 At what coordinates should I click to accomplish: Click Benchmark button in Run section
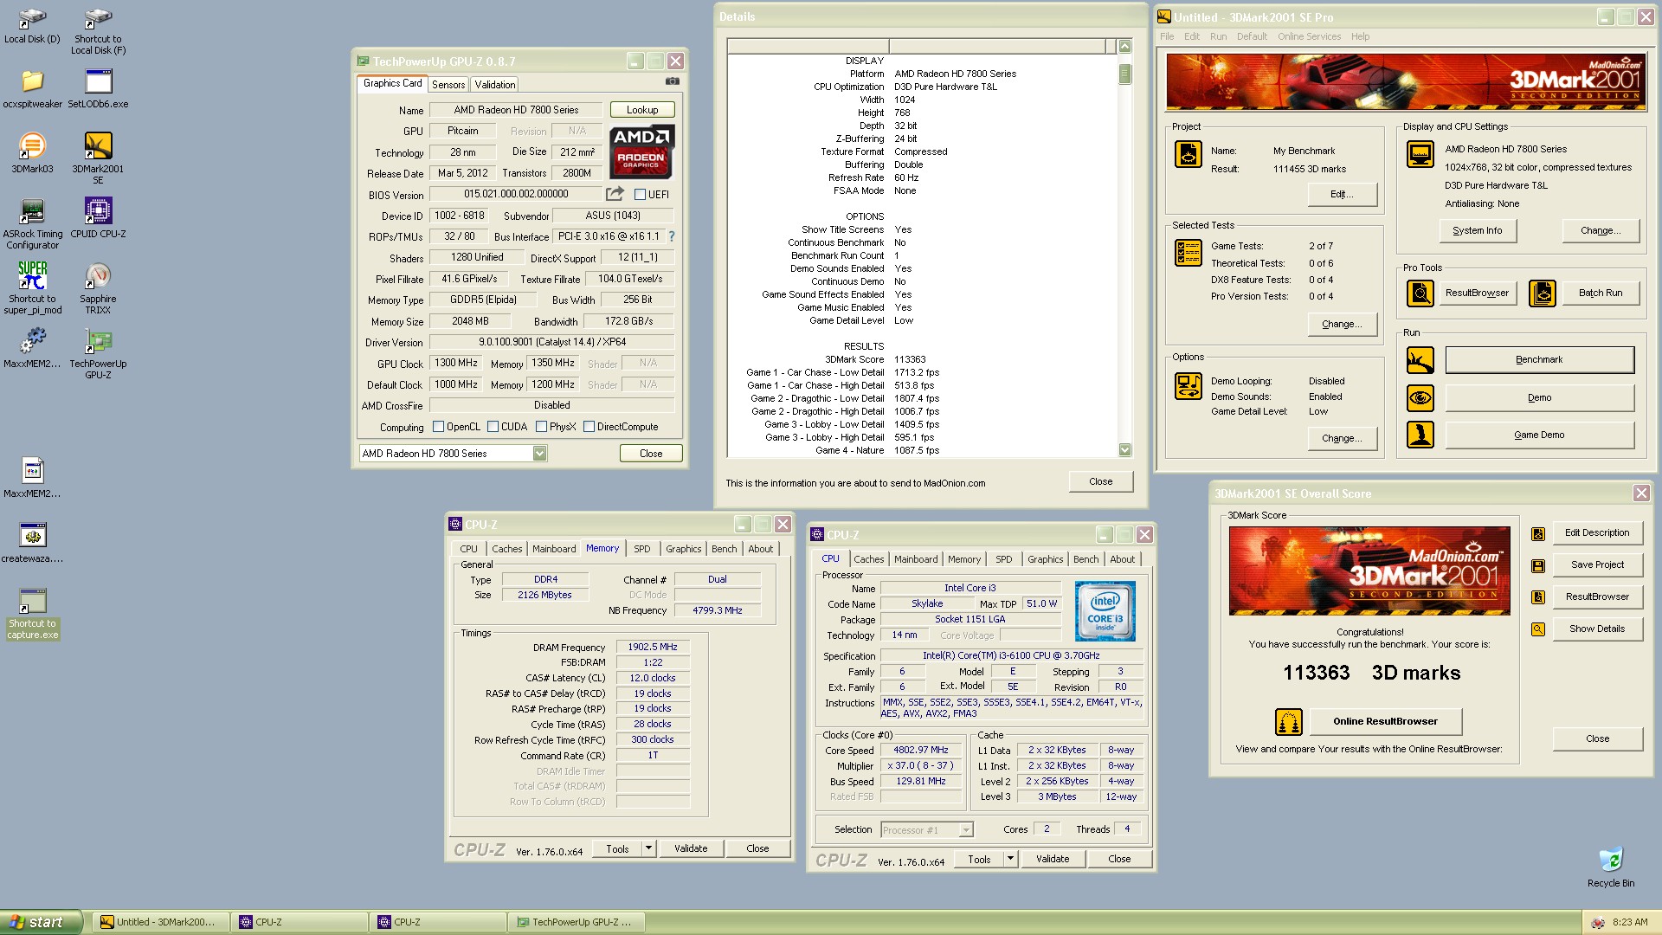click(1539, 359)
